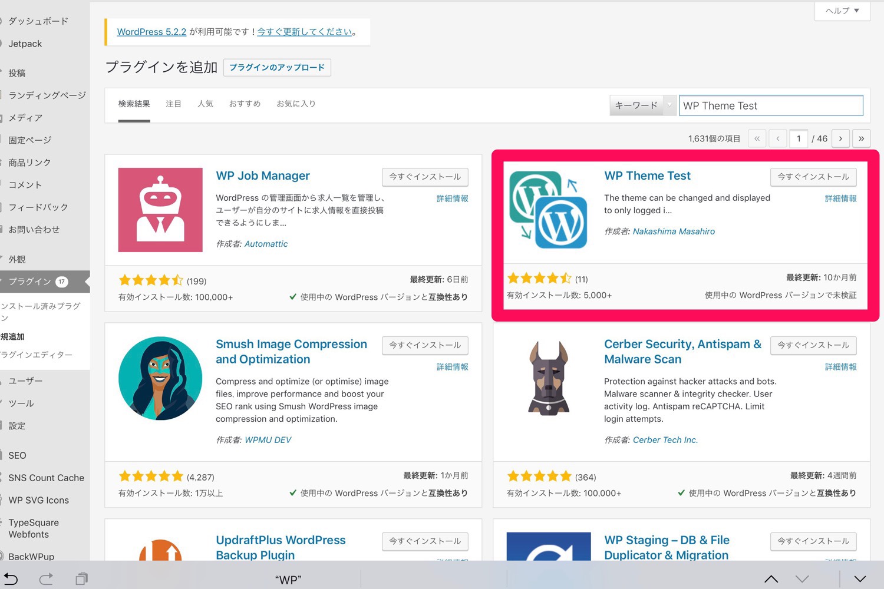Click the plugin search input field
The height and width of the screenshot is (589, 884).
771,105
